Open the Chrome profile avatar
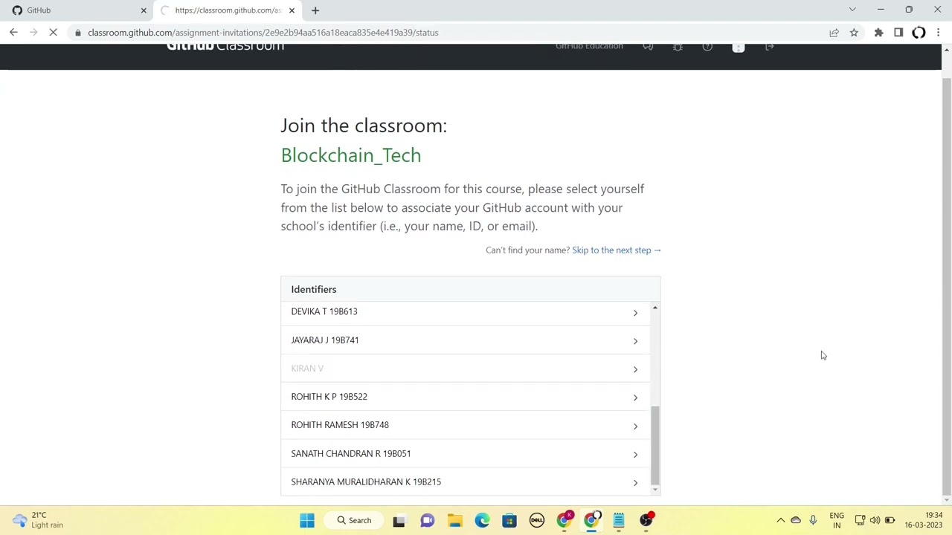Viewport: 952px width, 535px height. (x=919, y=33)
